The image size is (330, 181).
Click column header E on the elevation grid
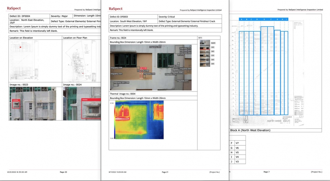coord(264,19)
